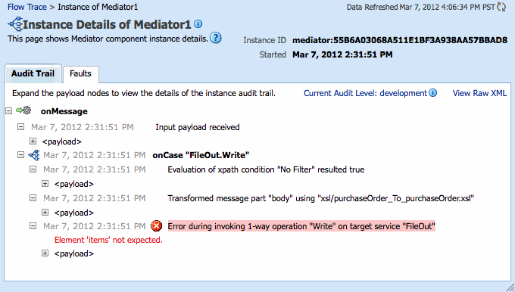Collapse the onCase FileOut.Write node
Image resolution: width=515 pixels, height=292 pixels.
(20, 154)
